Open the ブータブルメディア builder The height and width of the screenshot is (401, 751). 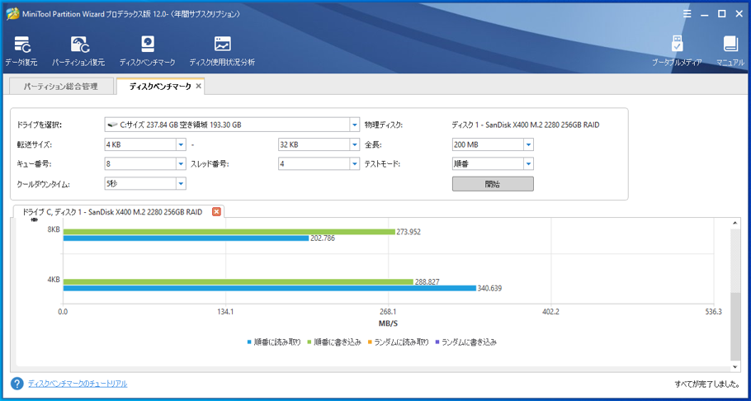[x=677, y=51]
